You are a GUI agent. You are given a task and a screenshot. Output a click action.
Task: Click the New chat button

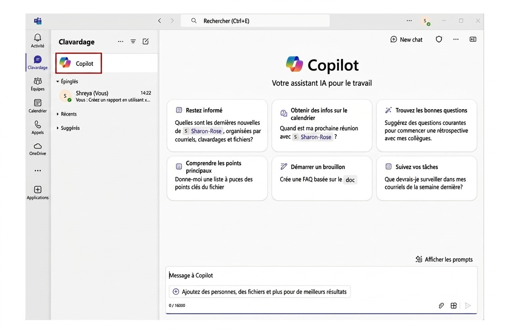pyautogui.click(x=406, y=39)
